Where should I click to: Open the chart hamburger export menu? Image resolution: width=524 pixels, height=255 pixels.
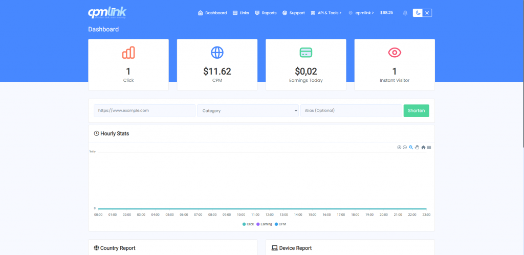click(x=429, y=147)
